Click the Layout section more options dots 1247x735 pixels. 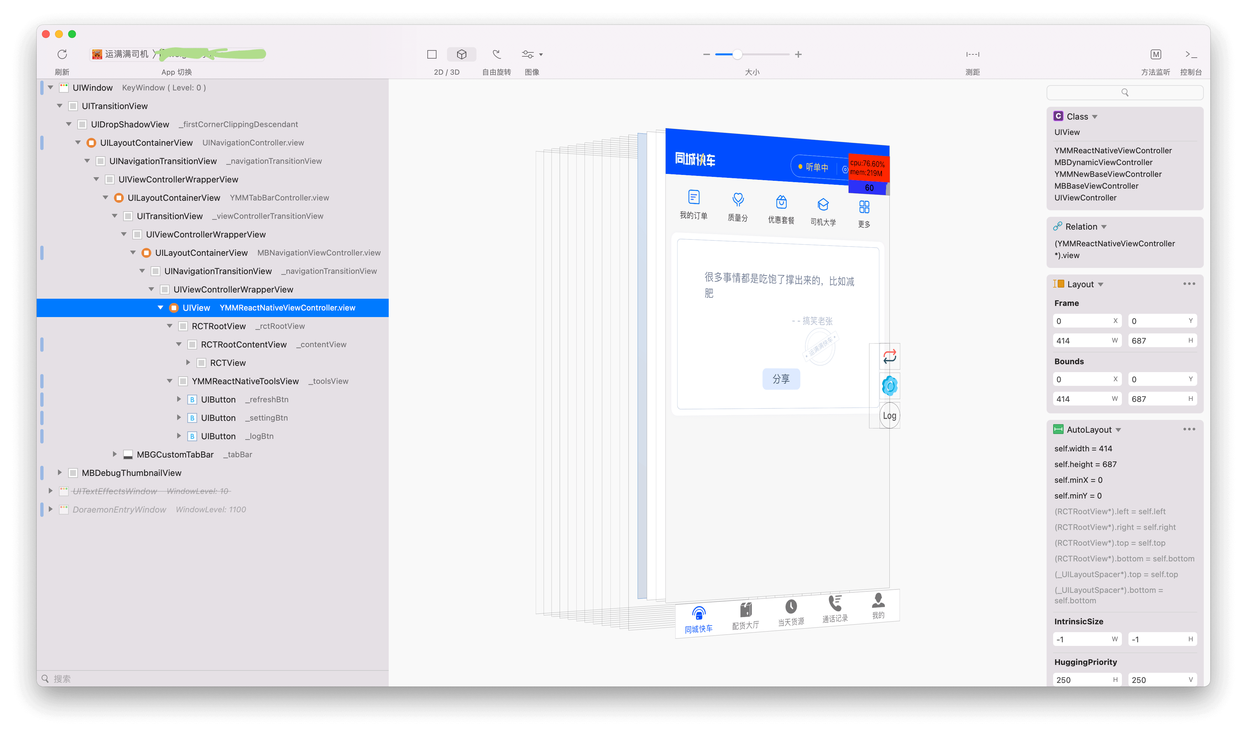1189,284
